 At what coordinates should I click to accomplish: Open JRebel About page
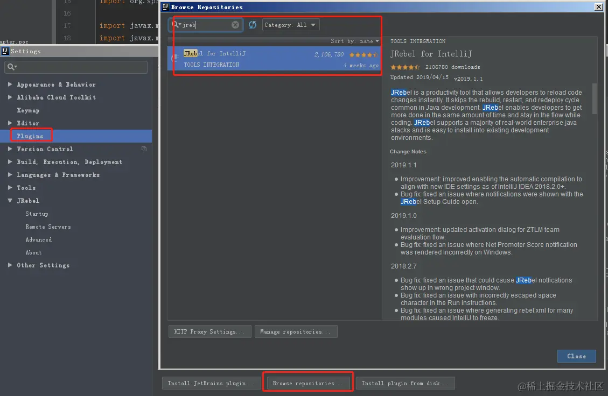tap(33, 252)
